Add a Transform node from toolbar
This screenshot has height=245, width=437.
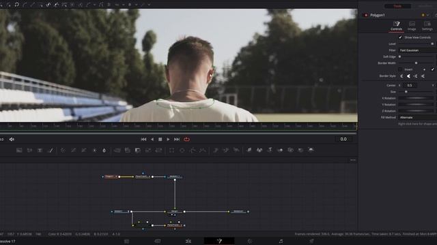click(158, 150)
